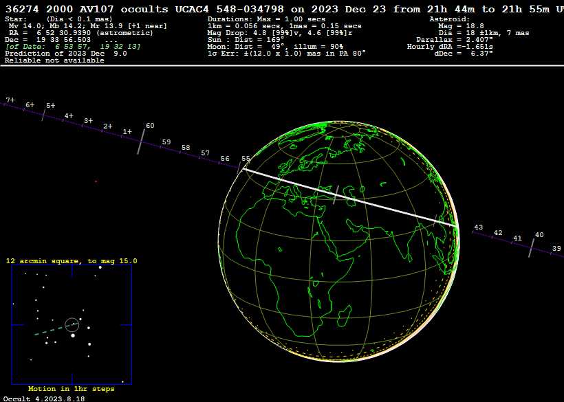Click 'Prediction of 2023 Dec 9.0' text
The height and width of the screenshot is (402, 564).
[x=66, y=54]
